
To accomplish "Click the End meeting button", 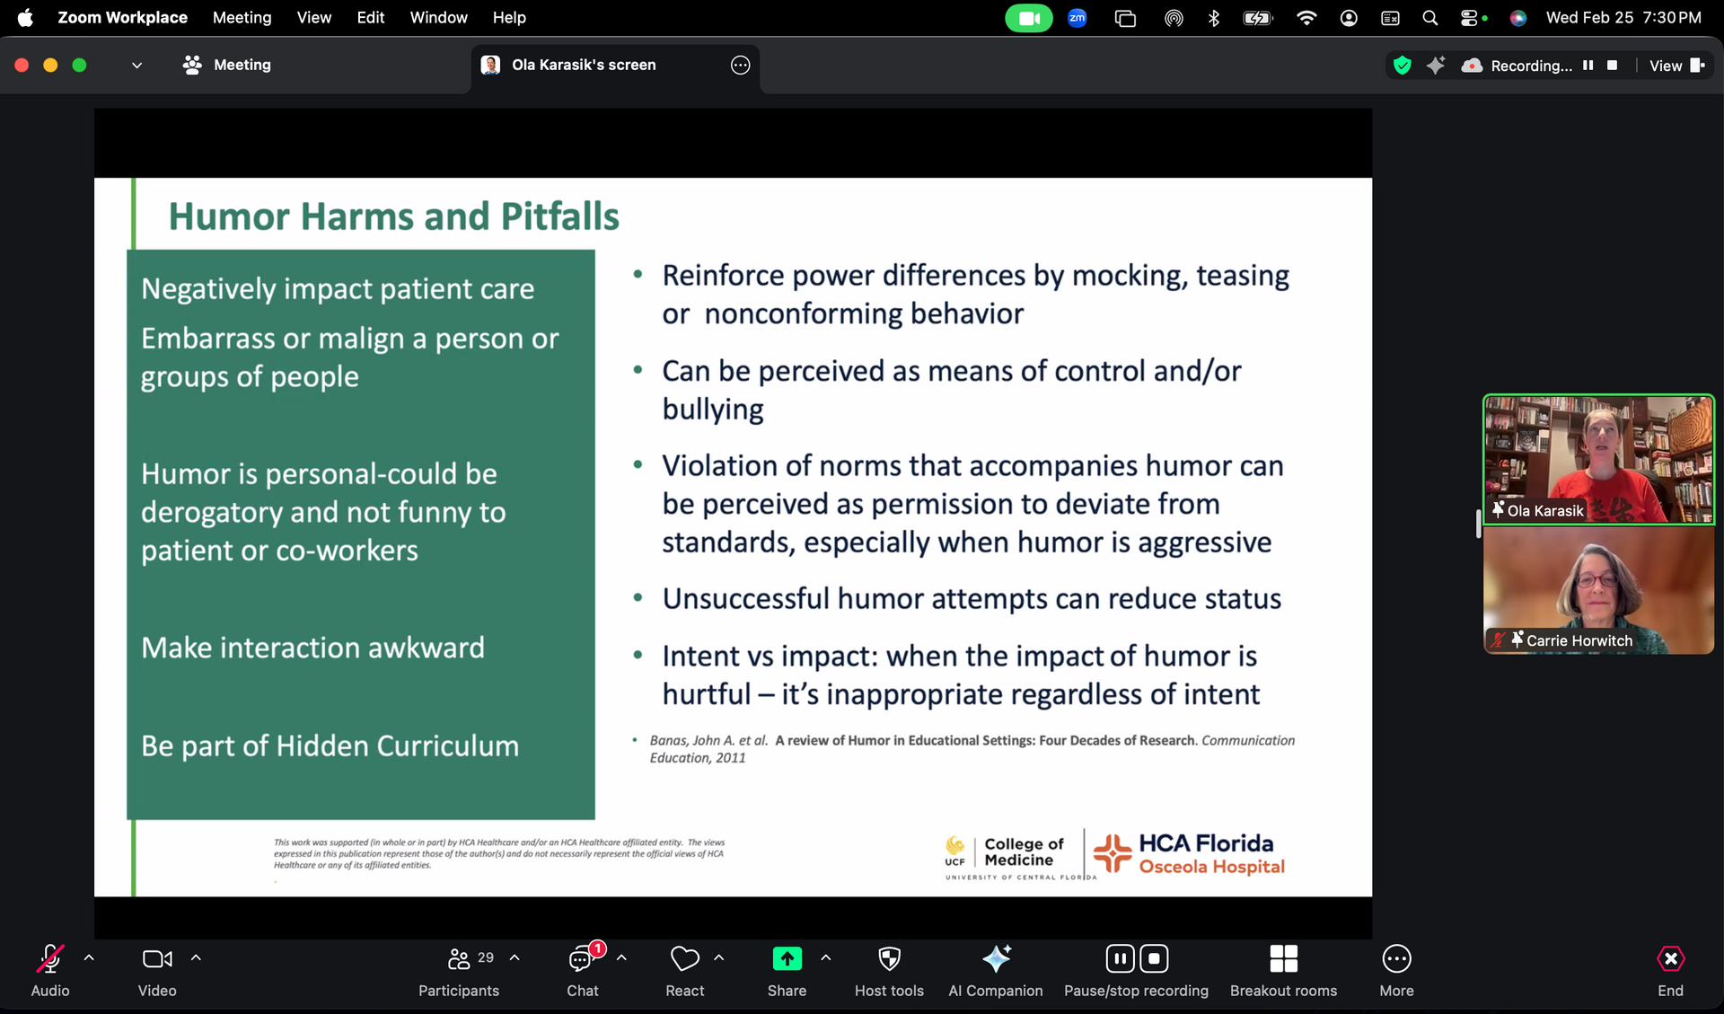I will tap(1670, 959).
